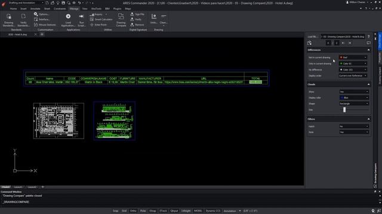382x214 pixels.
Task: Toggle Snap in the status bar
Action: point(115,211)
